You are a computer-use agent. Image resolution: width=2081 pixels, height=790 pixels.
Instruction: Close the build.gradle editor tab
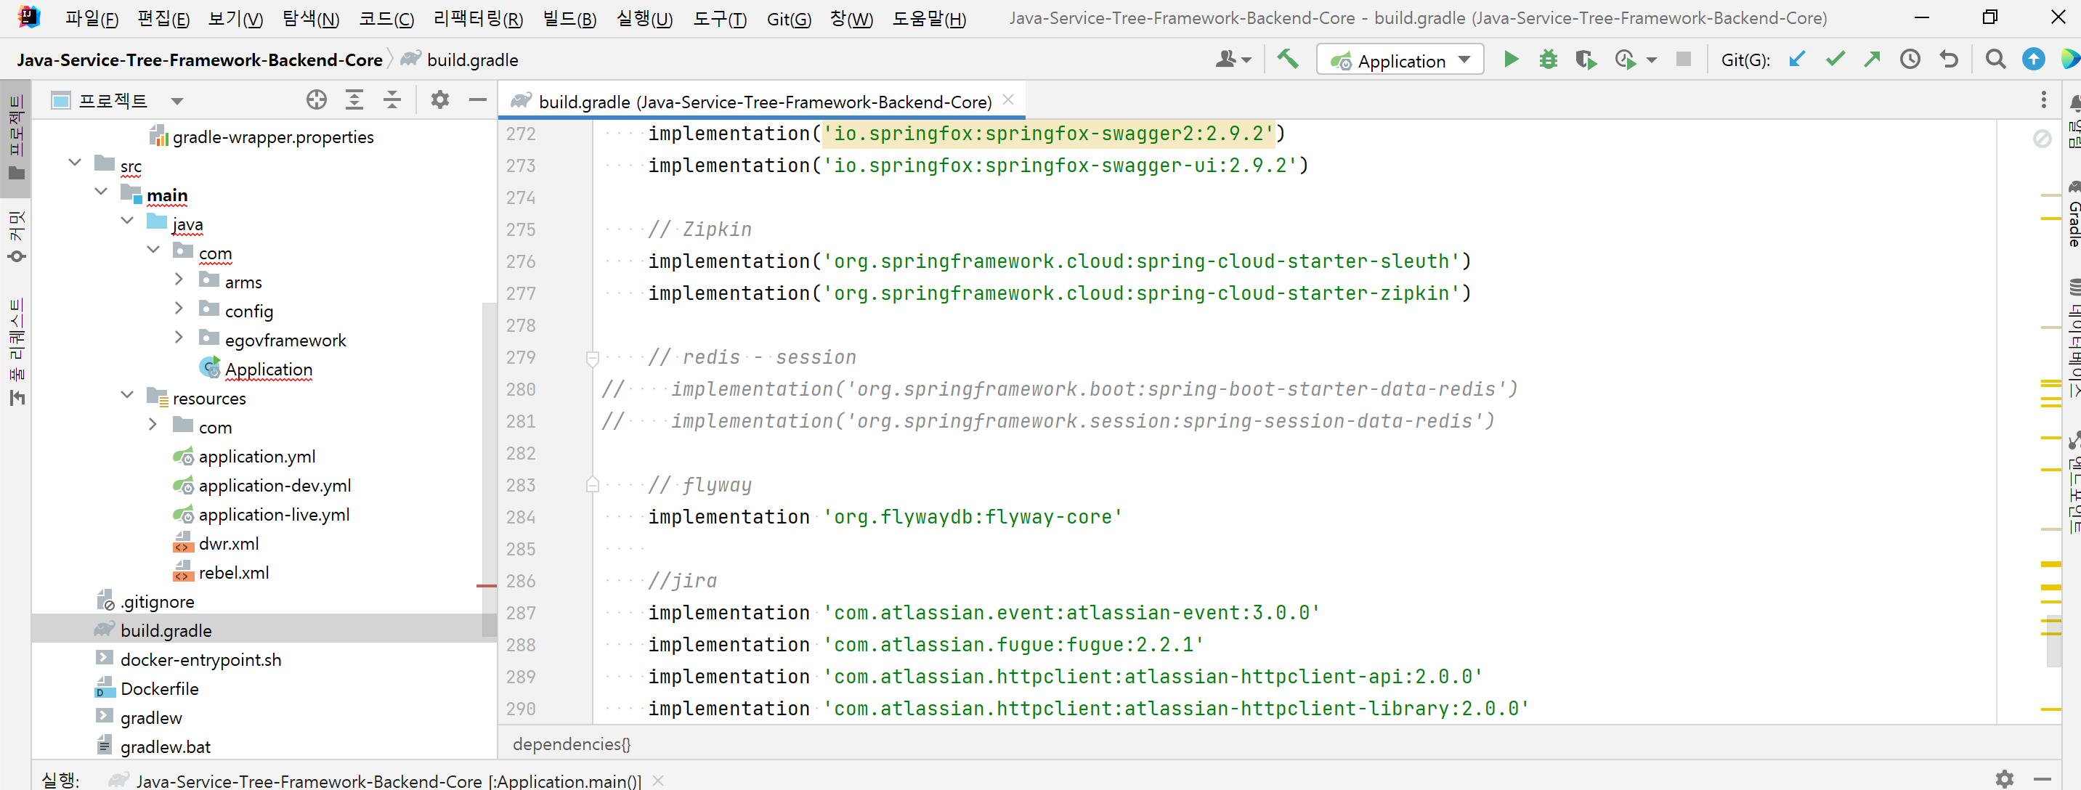coord(1008,99)
